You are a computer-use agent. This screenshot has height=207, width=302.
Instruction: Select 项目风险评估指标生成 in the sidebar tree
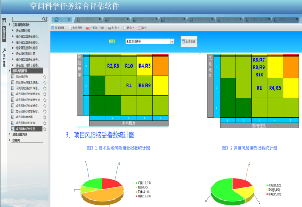tap(28, 100)
